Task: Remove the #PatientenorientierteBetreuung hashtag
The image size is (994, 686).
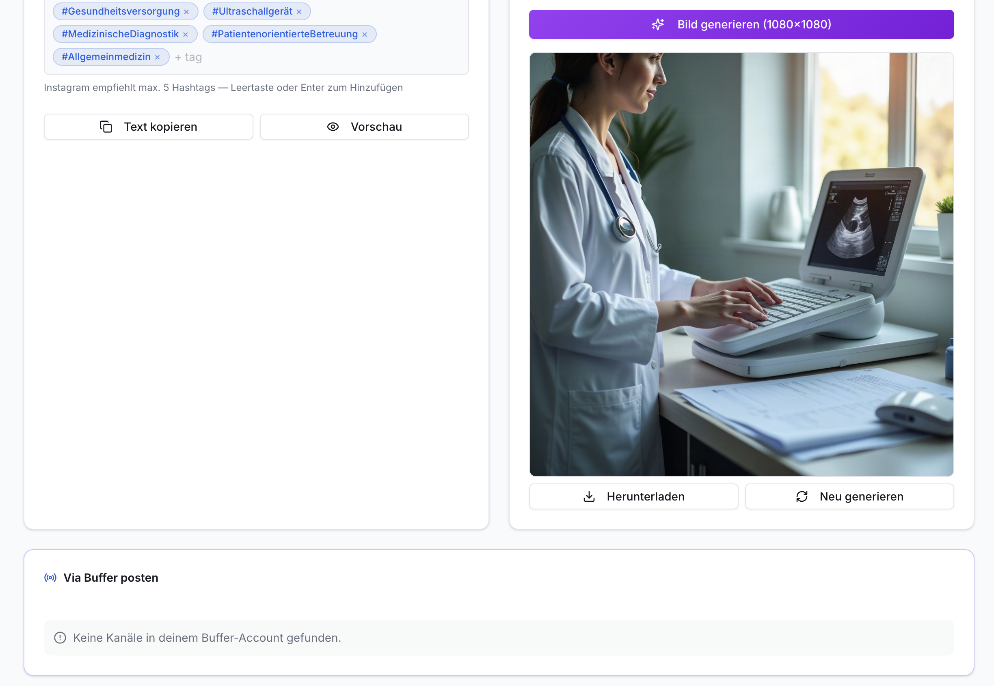Action: 365,35
